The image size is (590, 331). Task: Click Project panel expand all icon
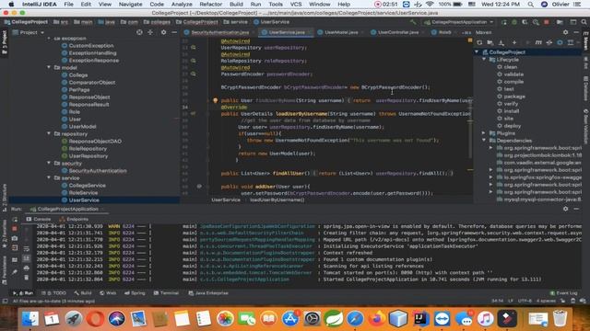150,33
